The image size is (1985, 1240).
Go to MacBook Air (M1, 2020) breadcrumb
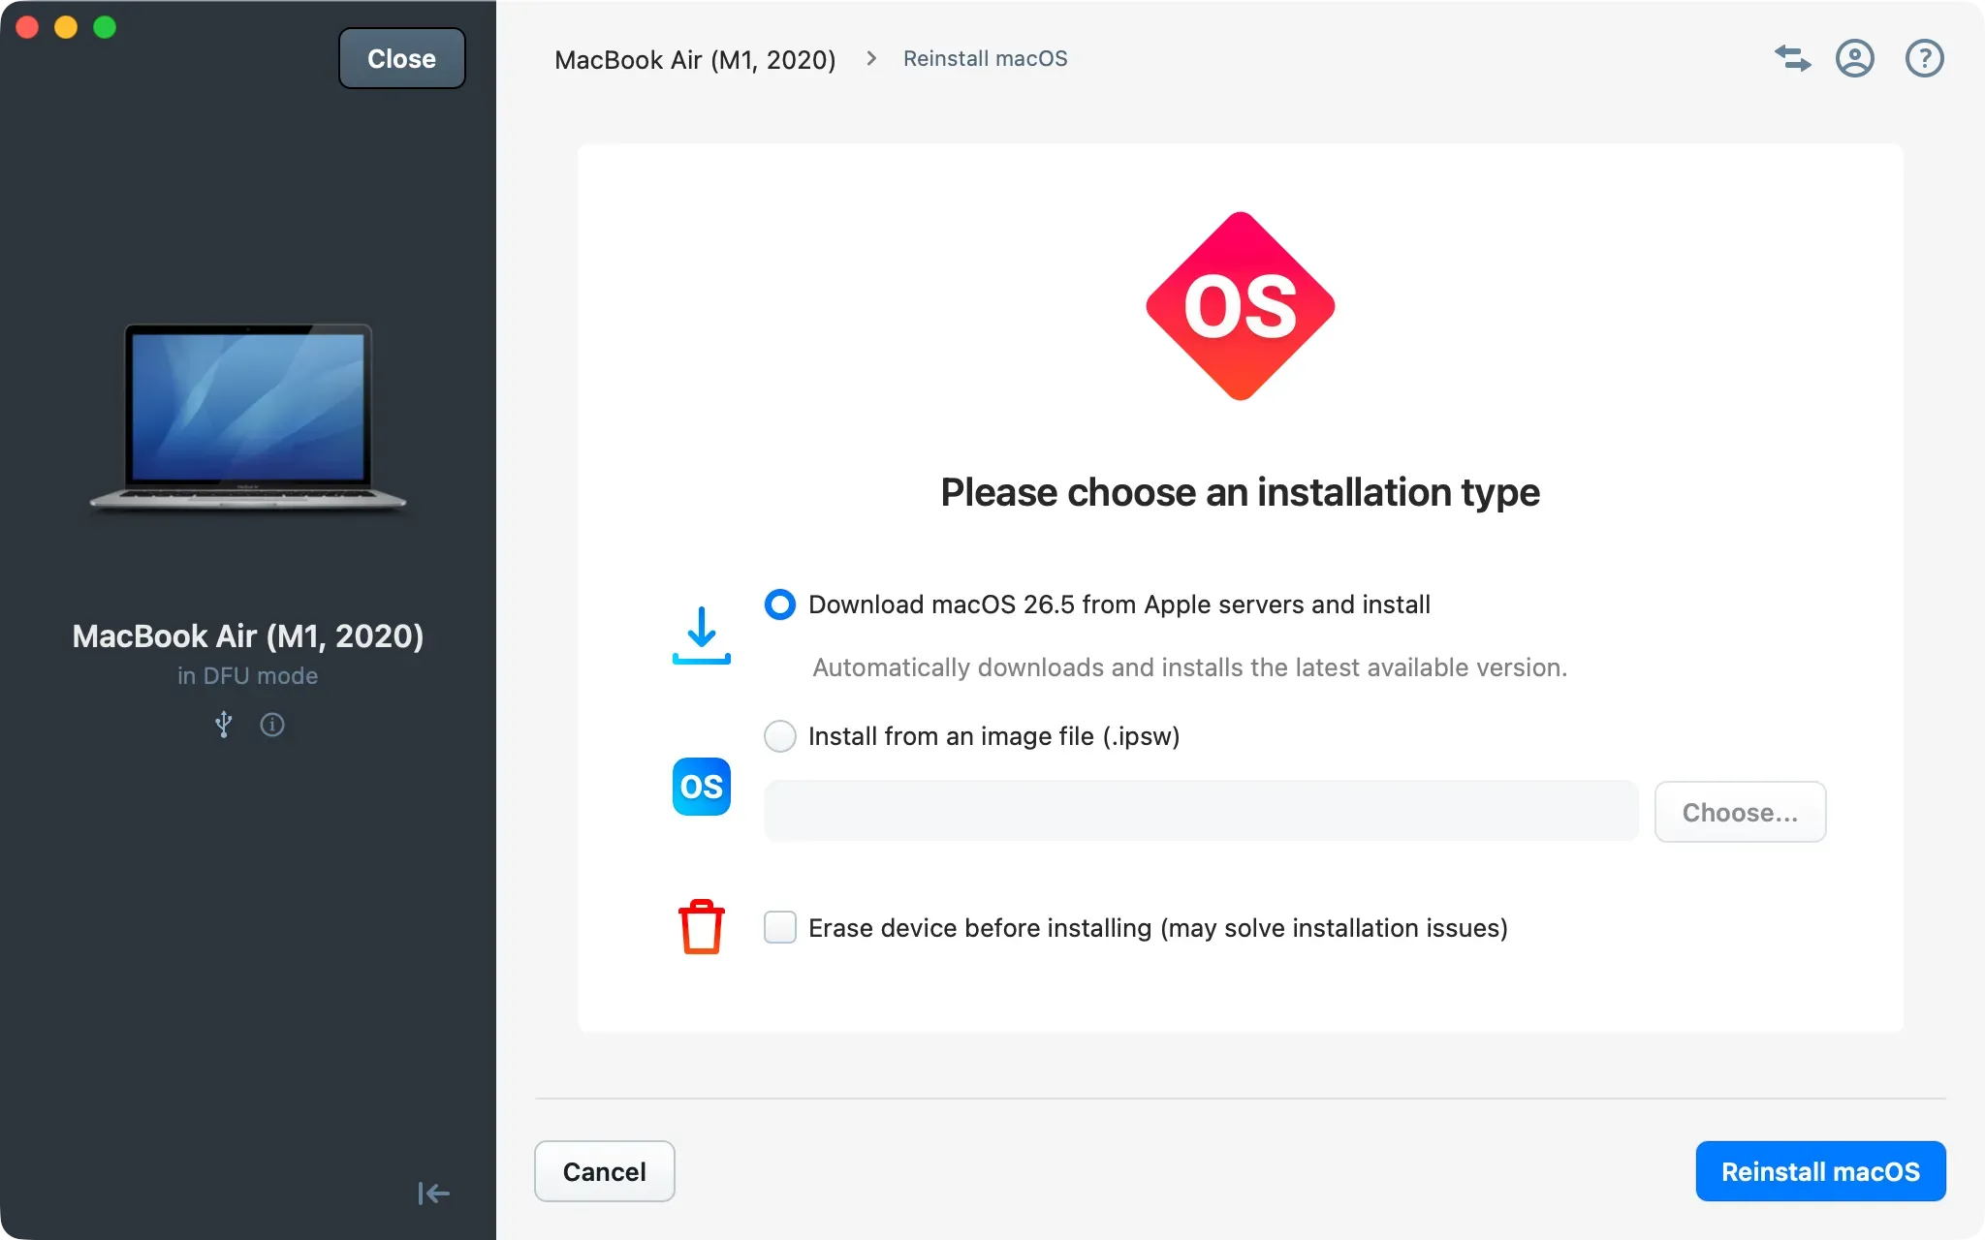695,59
